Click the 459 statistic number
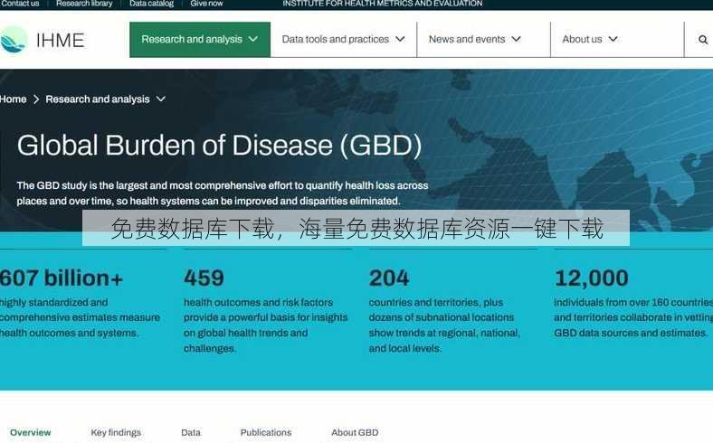The width and height of the screenshot is (713, 443). (204, 278)
